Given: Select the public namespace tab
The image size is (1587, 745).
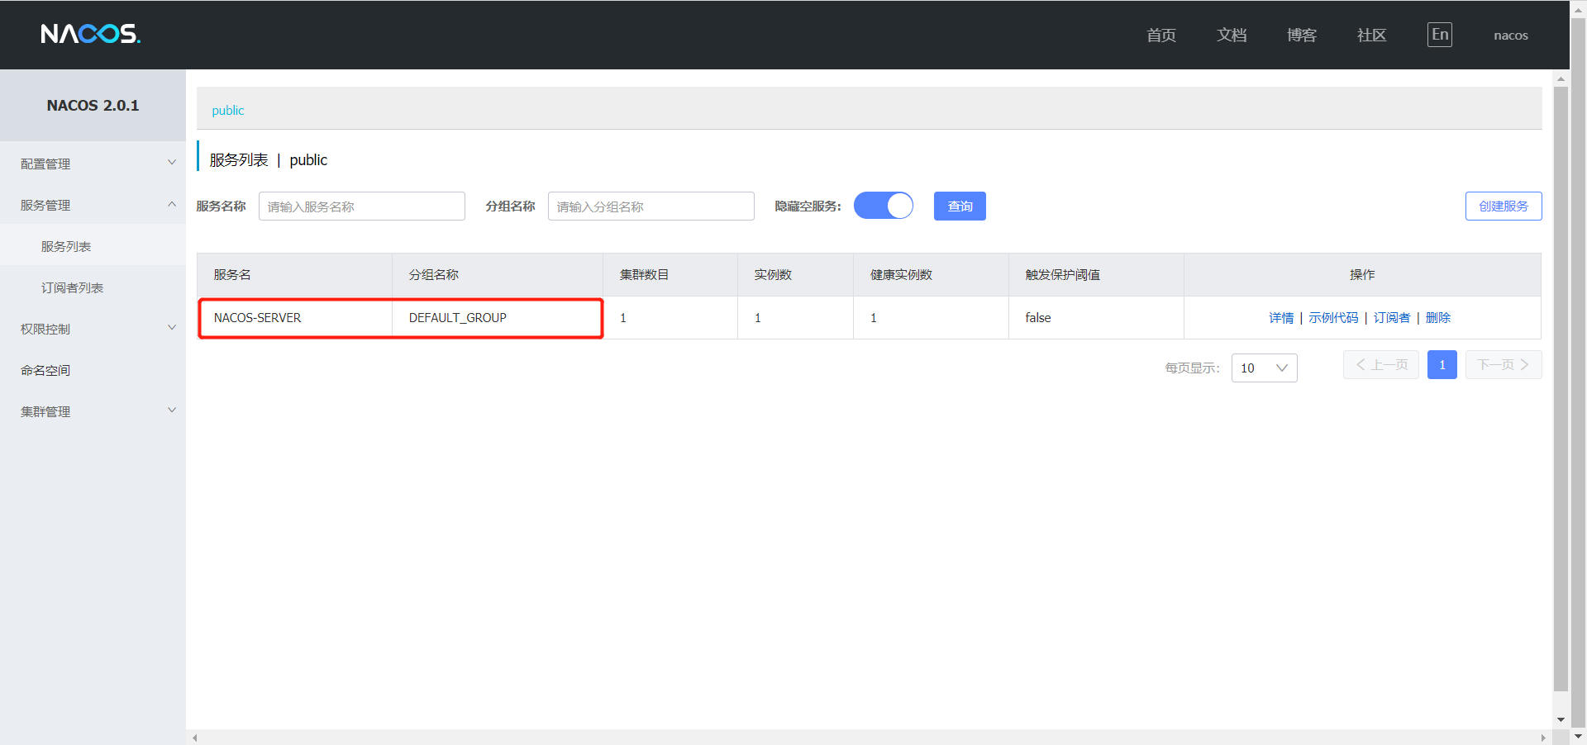Looking at the screenshot, I should [x=228, y=111].
